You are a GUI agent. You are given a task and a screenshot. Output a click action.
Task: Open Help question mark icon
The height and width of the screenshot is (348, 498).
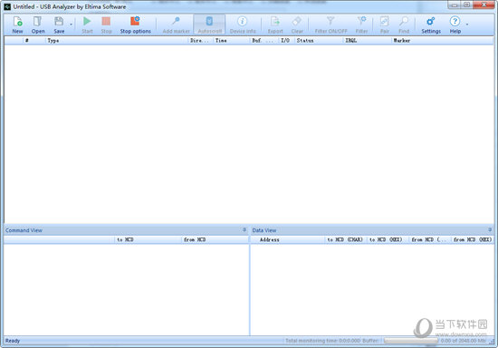[455, 24]
